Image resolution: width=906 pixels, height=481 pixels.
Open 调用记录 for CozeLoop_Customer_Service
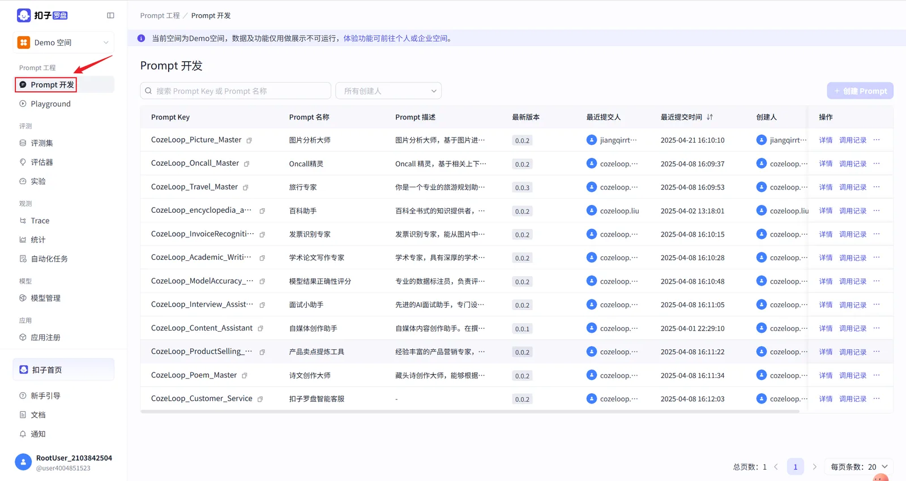coord(853,399)
